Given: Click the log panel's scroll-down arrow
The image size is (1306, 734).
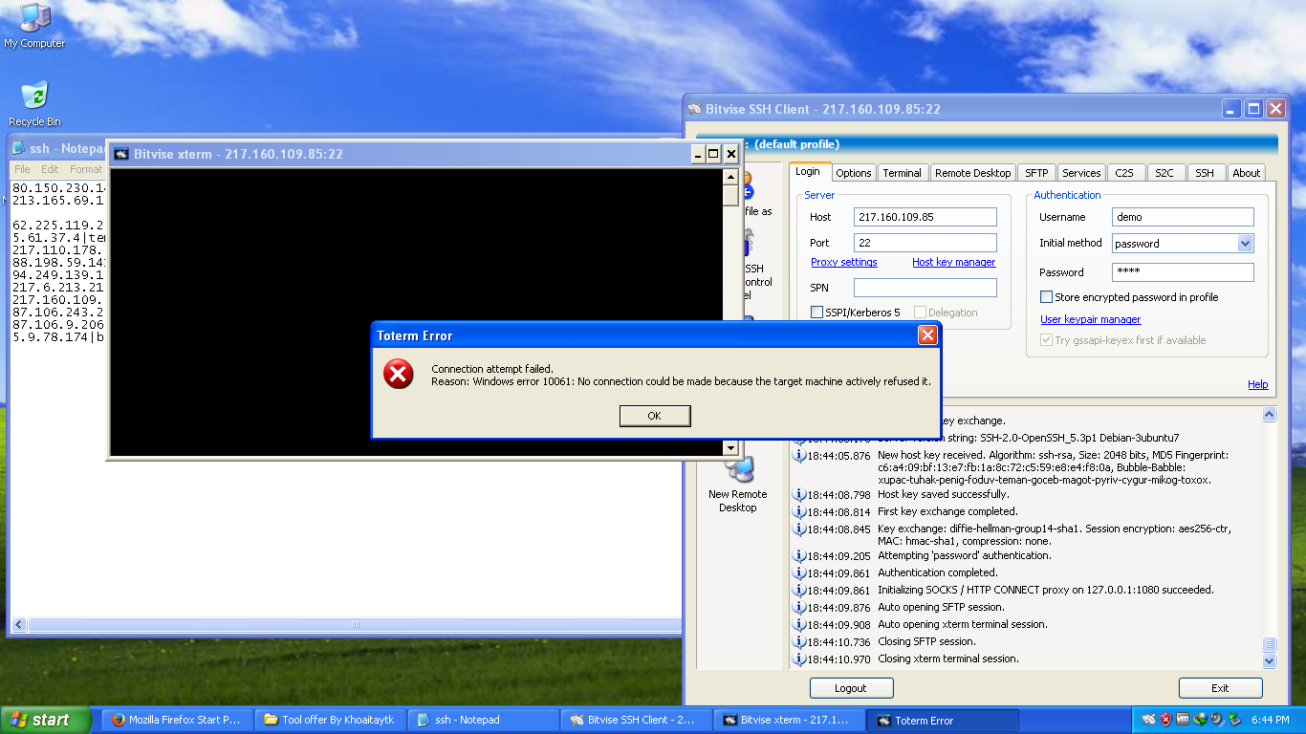Looking at the screenshot, I should pyautogui.click(x=1270, y=660).
